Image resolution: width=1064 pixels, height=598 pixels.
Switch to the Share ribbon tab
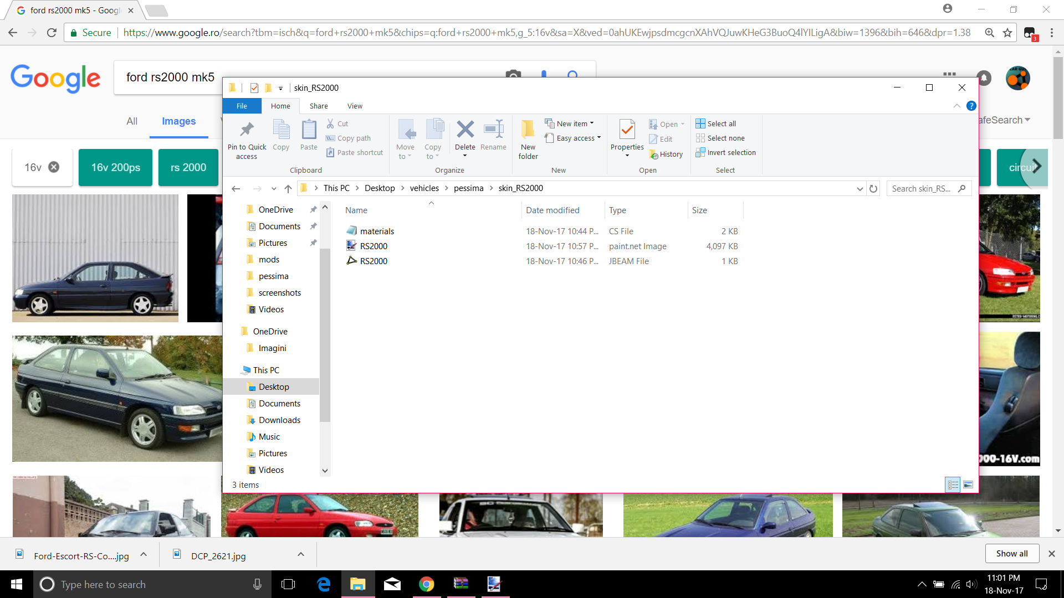[x=319, y=106]
